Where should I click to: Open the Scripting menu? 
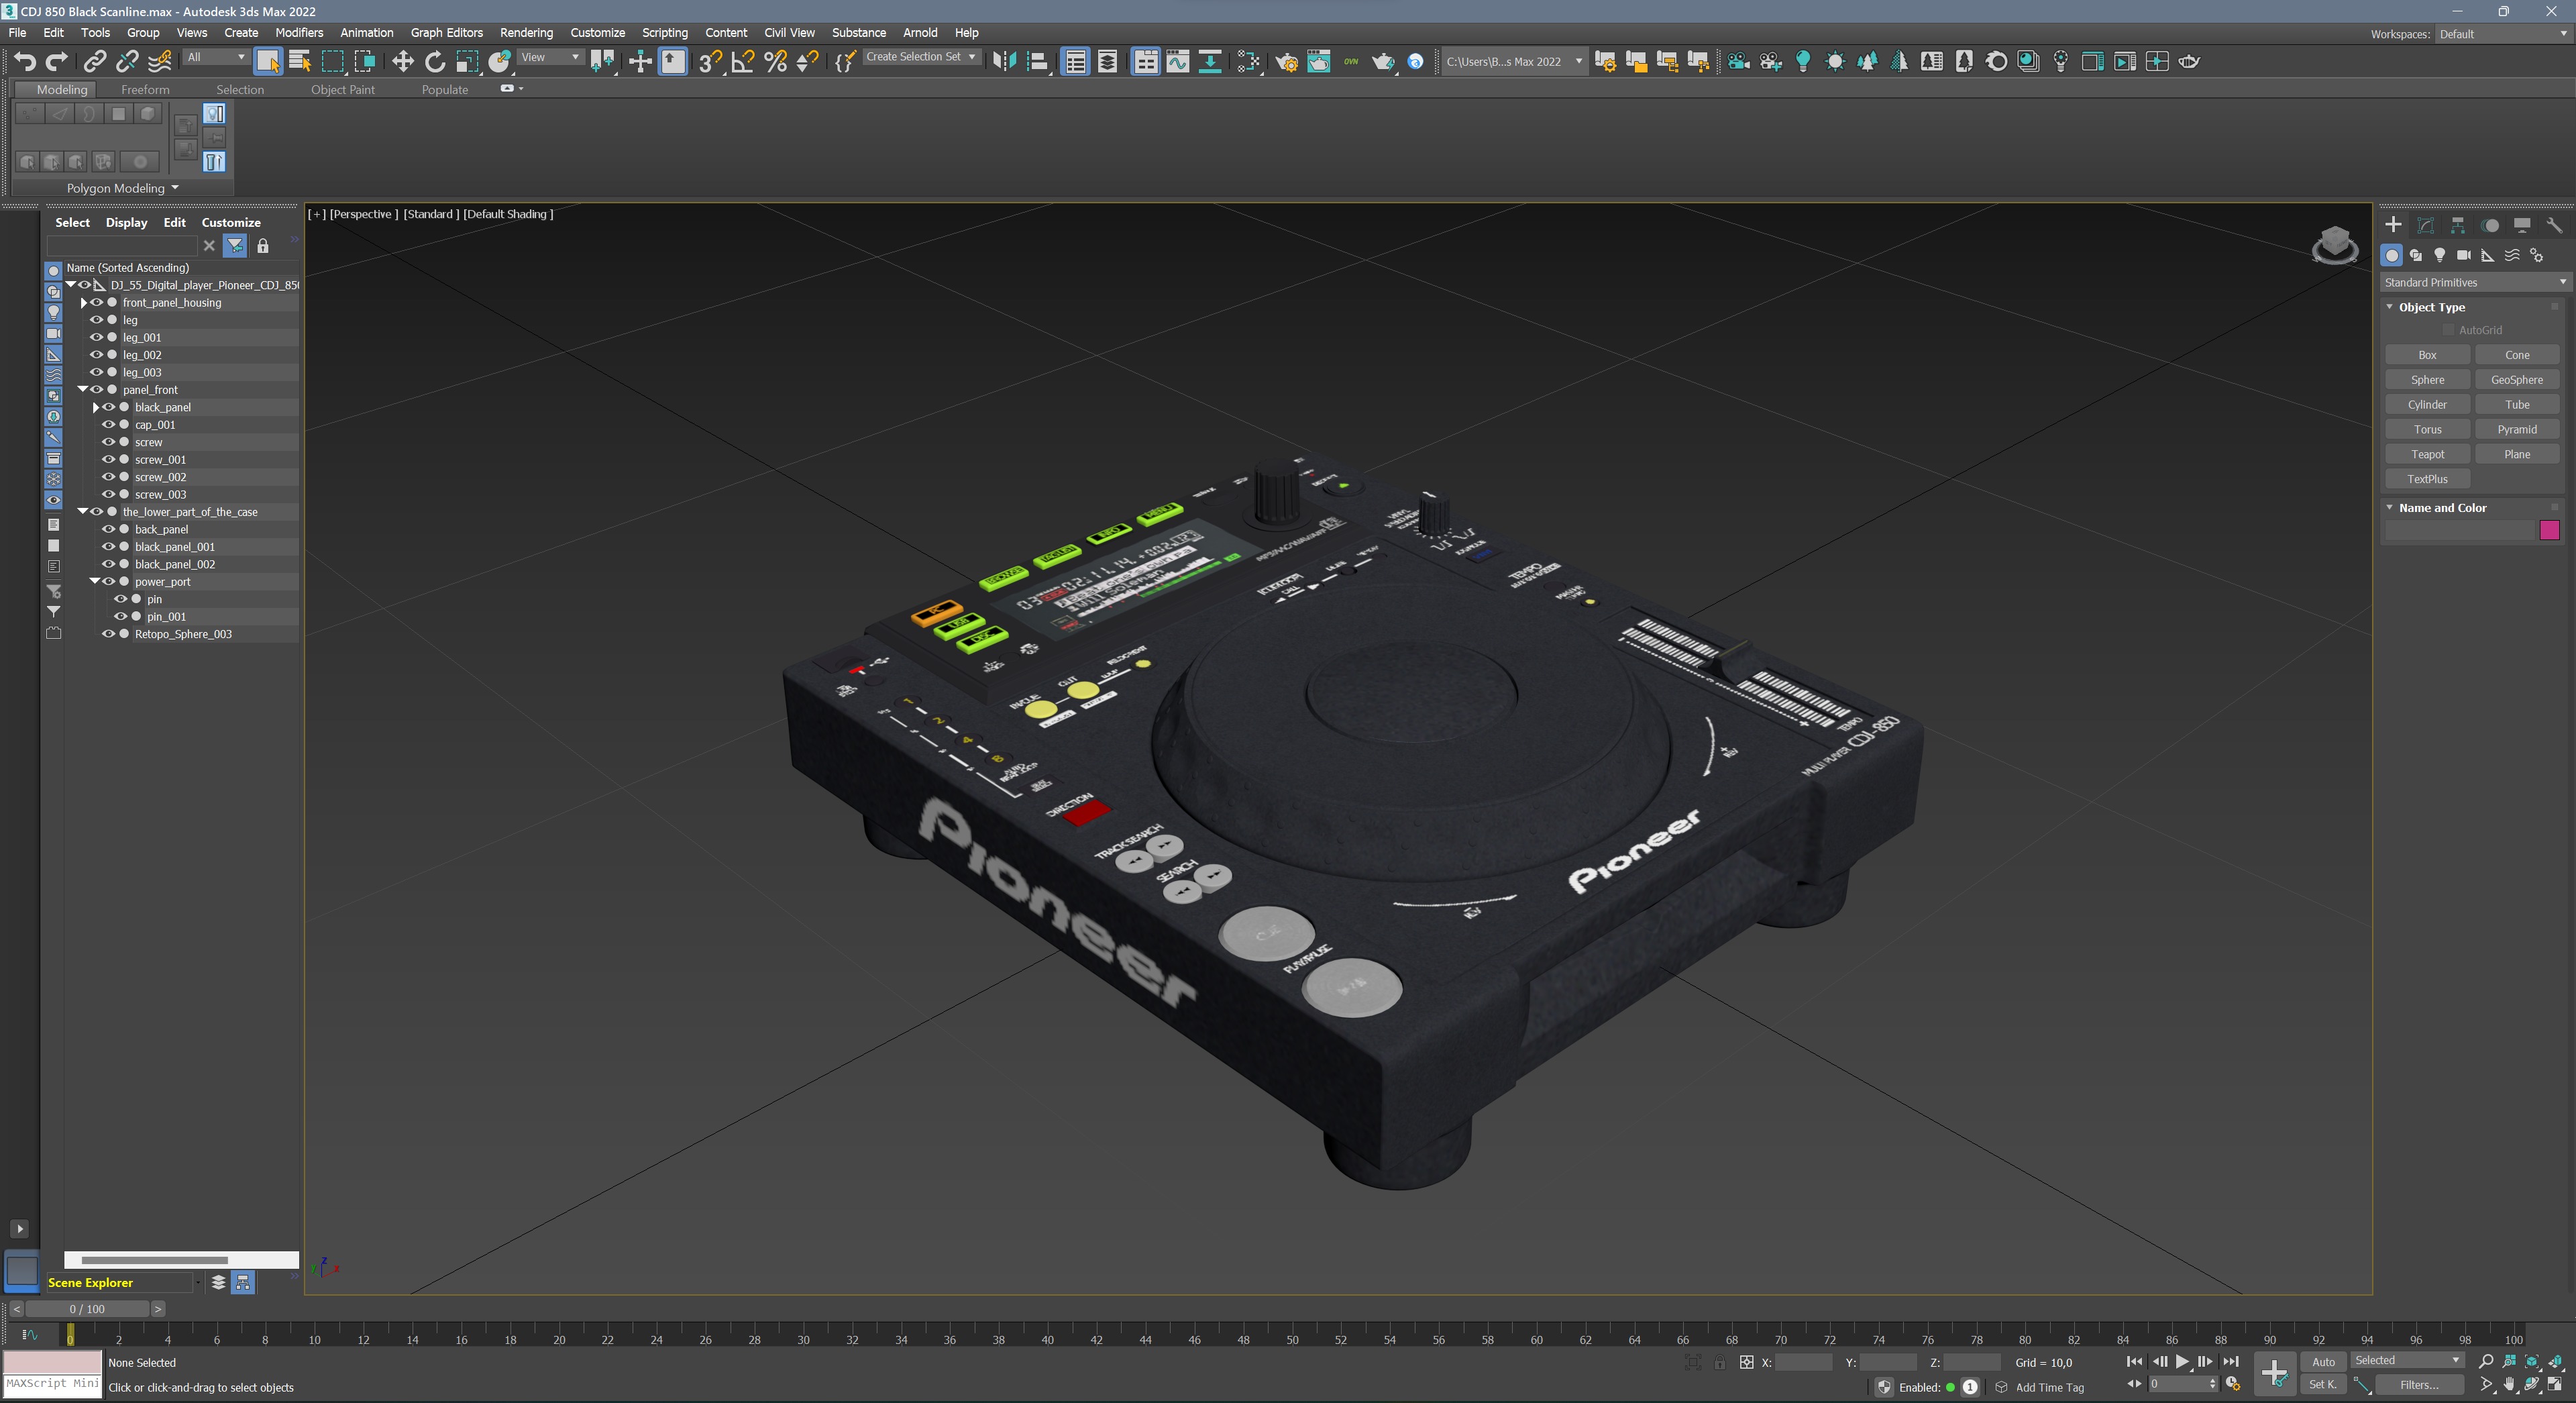click(x=664, y=33)
